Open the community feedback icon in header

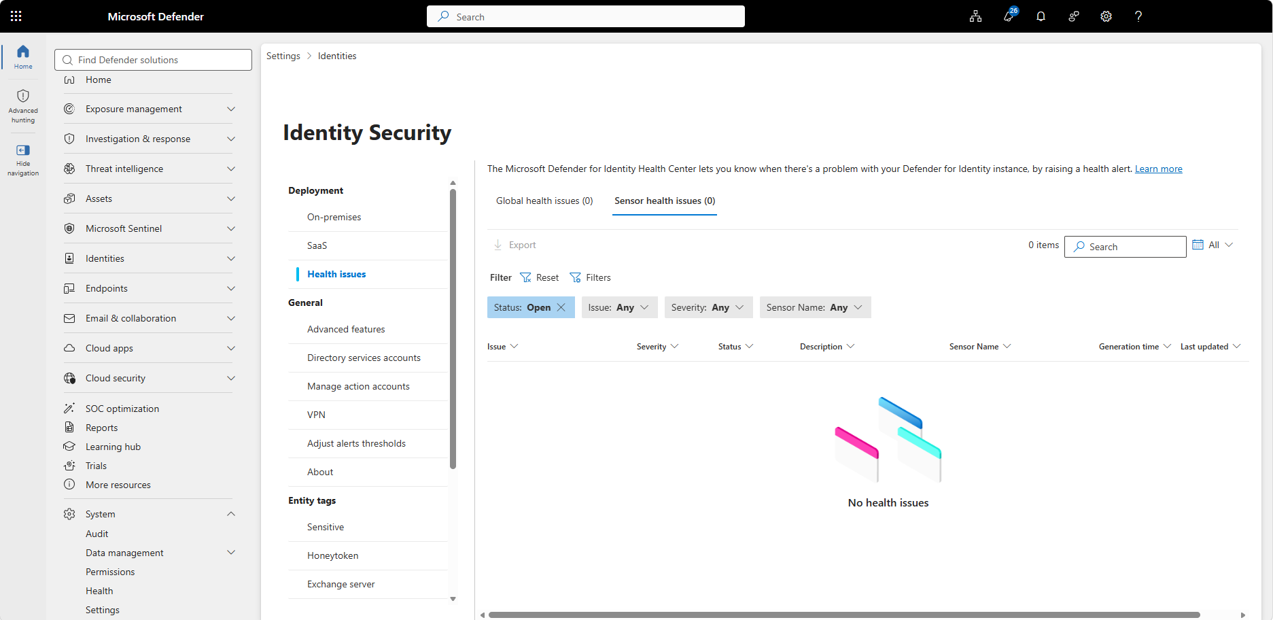(1073, 16)
